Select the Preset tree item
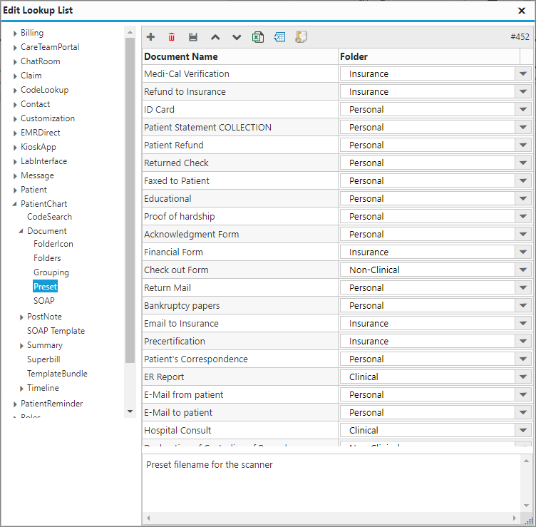 pyautogui.click(x=45, y=287)
